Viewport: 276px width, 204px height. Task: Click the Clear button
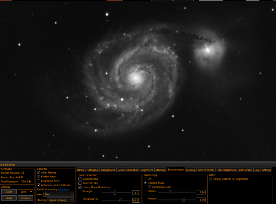tap(9, 192)
